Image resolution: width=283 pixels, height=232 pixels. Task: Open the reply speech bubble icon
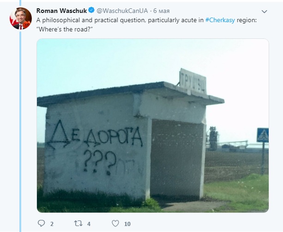click(42, 223)
